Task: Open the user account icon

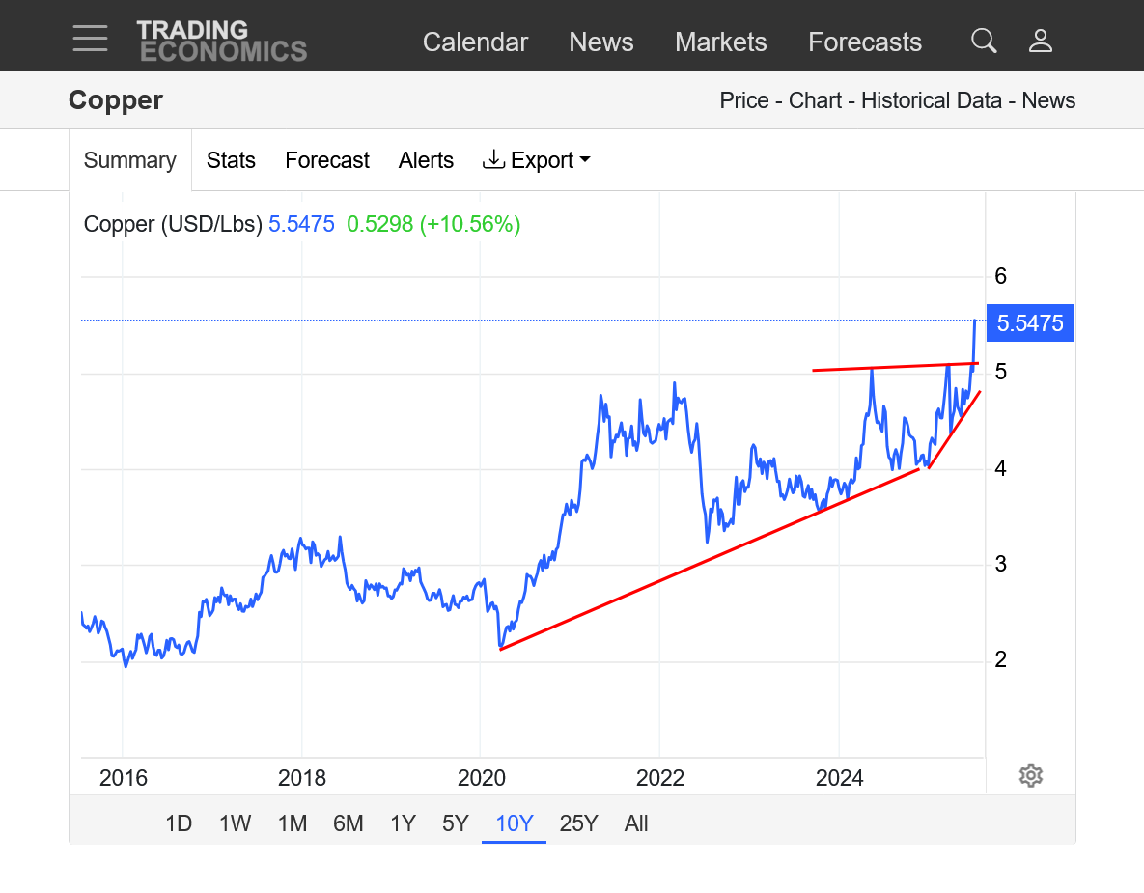Action: 1041,41
